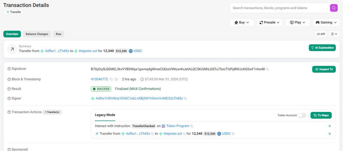Click the green account icon before signer address
343x151 pixels.
(93, 99)
